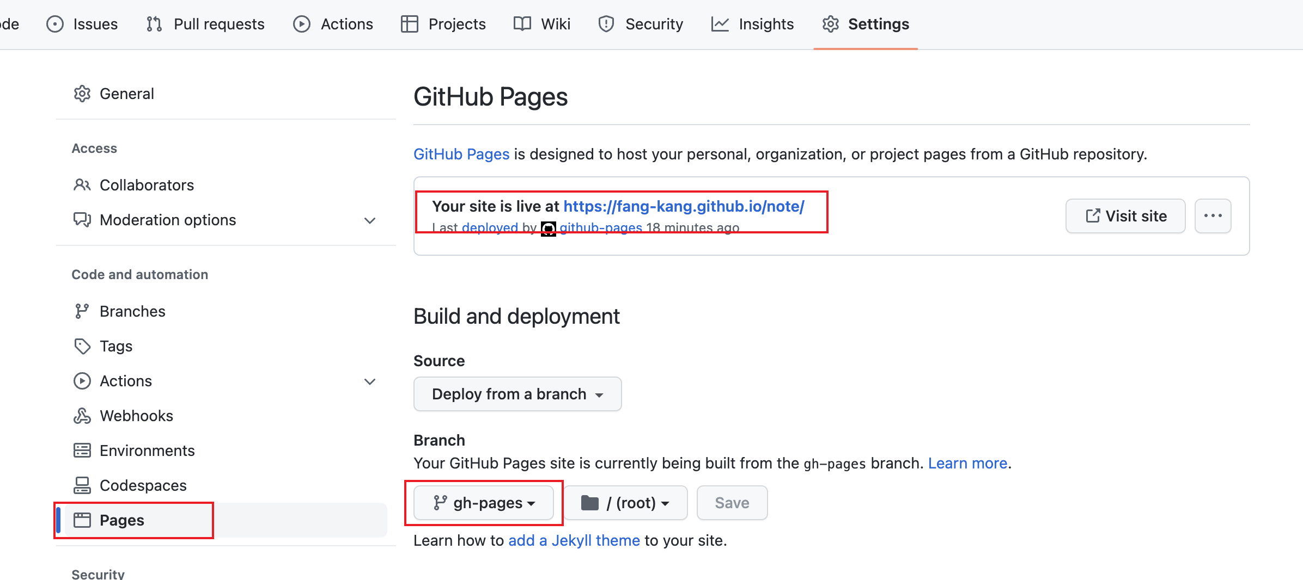Screen dimensions: 1303x580
Task: Open the Insights tab
Action: [753, 24]
